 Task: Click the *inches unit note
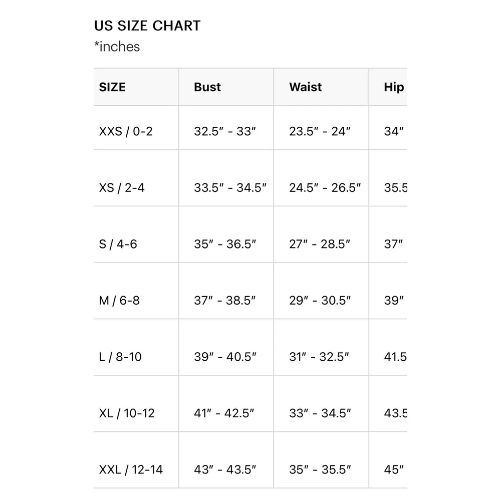117,47
